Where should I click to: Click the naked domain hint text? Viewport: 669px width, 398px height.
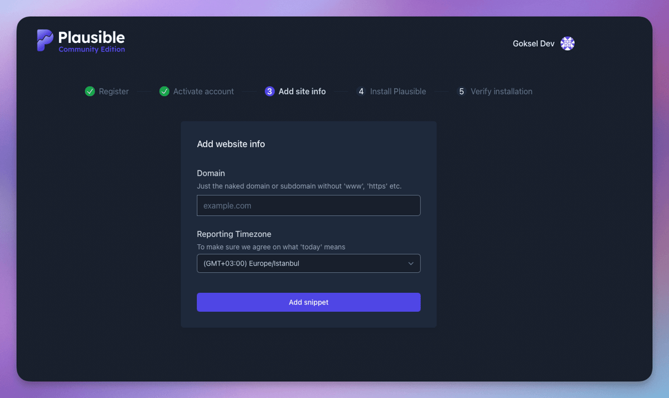pos(299,186)
